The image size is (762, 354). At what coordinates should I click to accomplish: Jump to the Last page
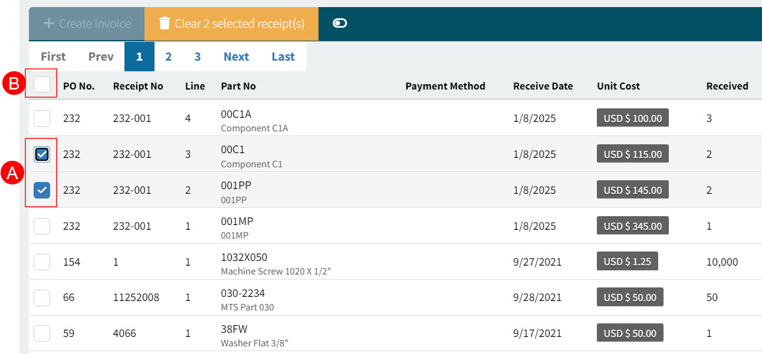pos(283,56)
